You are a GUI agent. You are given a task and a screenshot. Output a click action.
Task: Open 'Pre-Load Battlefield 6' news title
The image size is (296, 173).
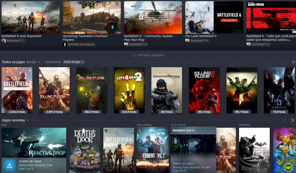click(201, 36)
